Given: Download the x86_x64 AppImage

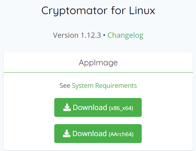Looking at the screenshot, I should pos(98,107).
